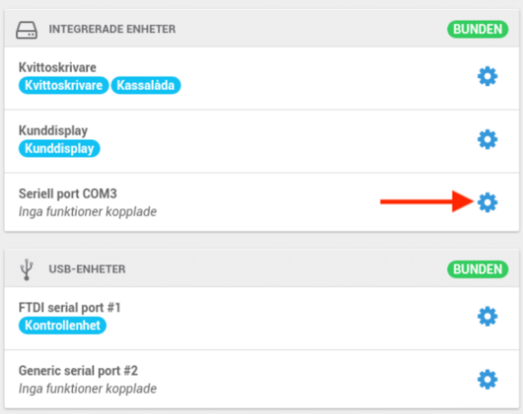Click the USB symbol icon
Viewport: 523px width, 414px height.
27,270
